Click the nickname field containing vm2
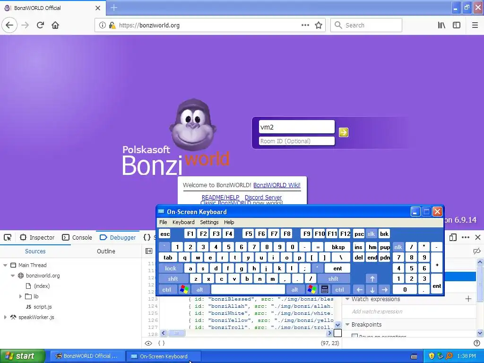 297,127
